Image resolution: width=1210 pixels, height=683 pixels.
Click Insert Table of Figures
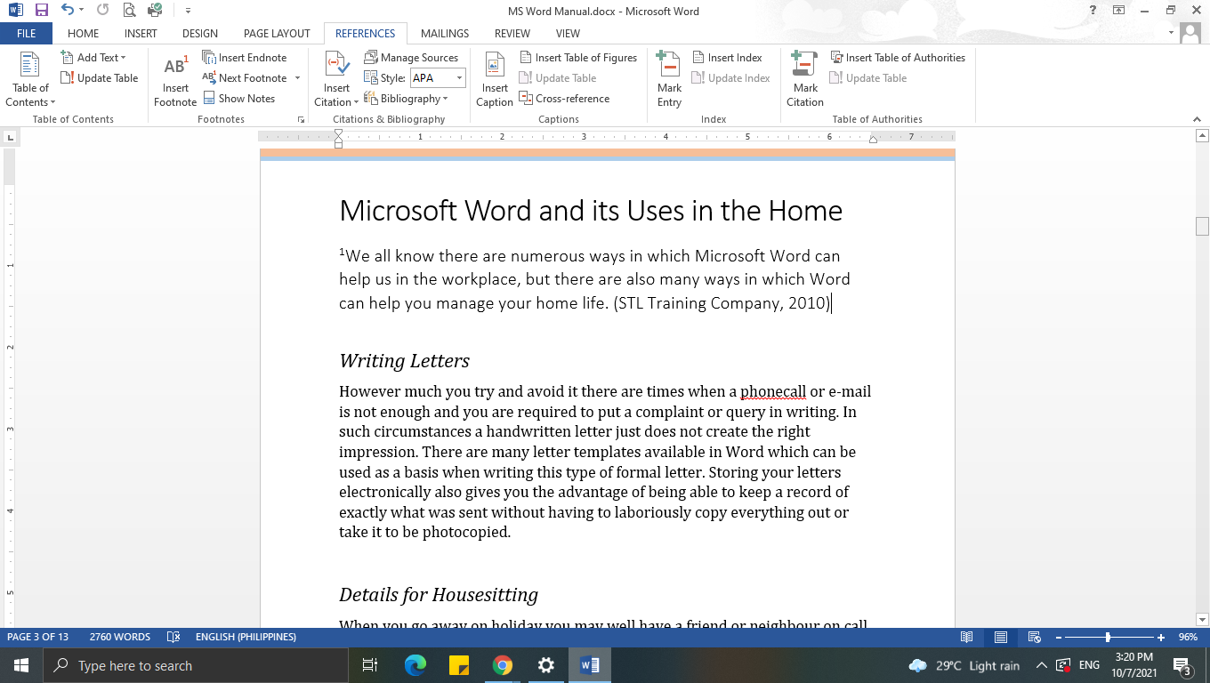click(578, 57)
